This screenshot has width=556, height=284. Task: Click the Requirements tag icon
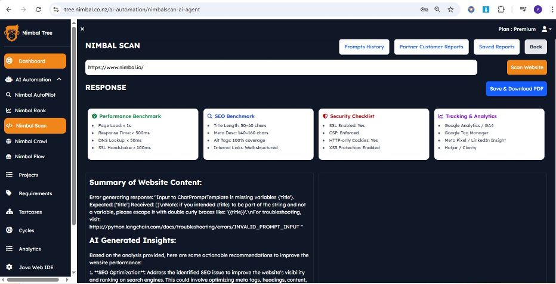9,193
